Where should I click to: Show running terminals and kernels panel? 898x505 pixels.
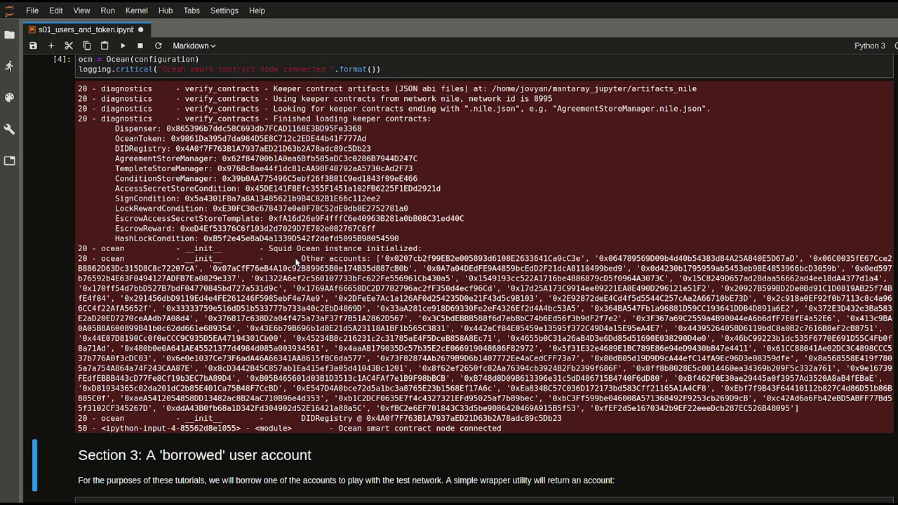tap(10, 66)
